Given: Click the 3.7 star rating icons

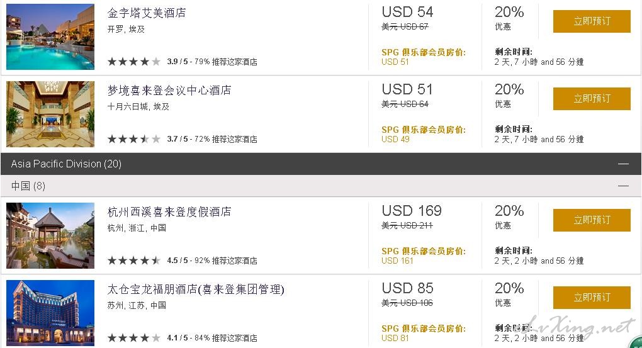Looking at the screenshot, I should pos(134,139).
